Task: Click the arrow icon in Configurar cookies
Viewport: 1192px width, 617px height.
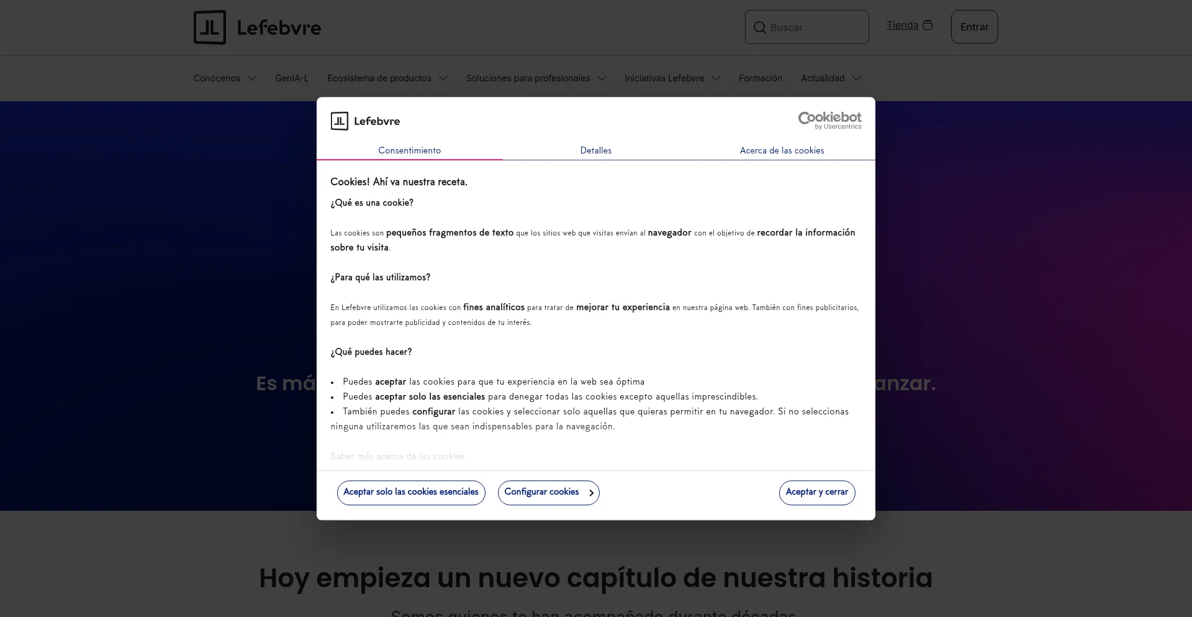Action: pyautogui.click(x=591, y=493)
